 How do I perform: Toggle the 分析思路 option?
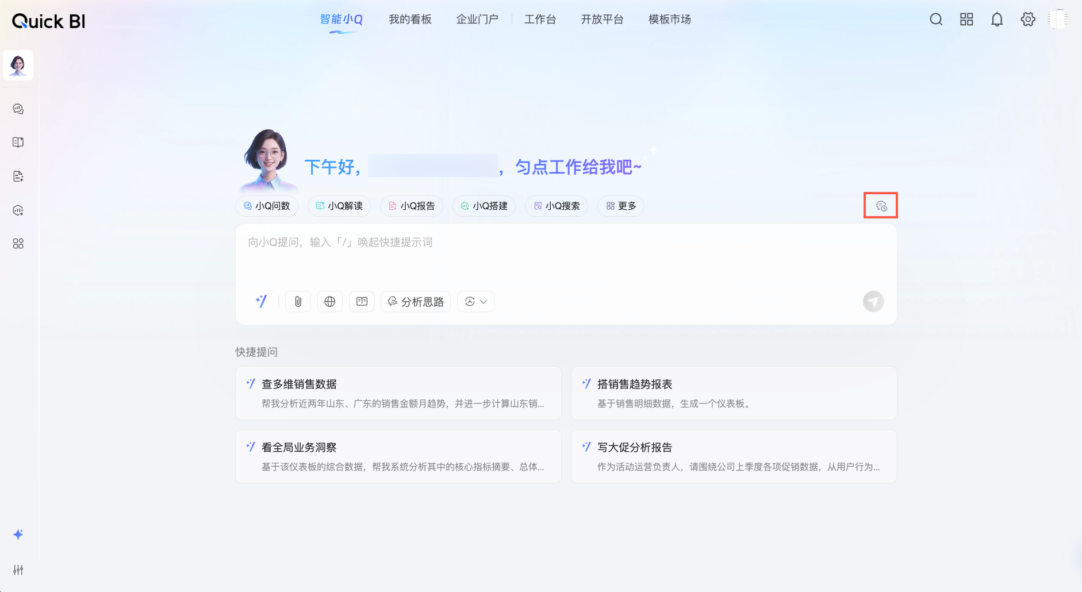[416, 302]
